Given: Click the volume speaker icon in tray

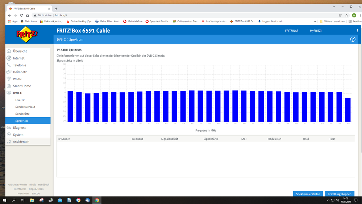Looking at the screenshot, I should point(337,200).
